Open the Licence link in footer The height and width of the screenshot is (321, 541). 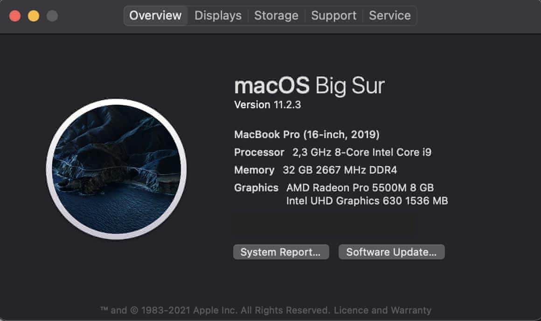[351, 310]
